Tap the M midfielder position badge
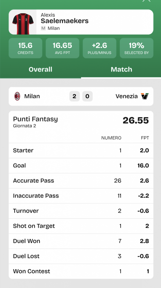Viewport: 161px width, 288px height. pyautogui.click(x=43, y=28)
